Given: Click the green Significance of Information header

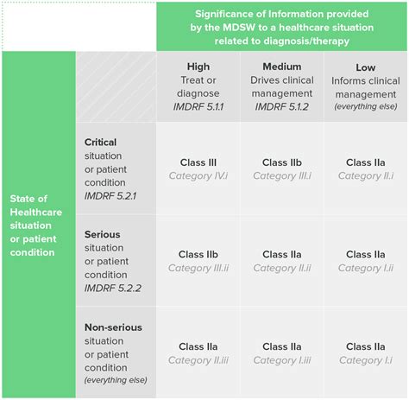Looking at the screenshot, I should pyautogui.click(x=281, y=27).
